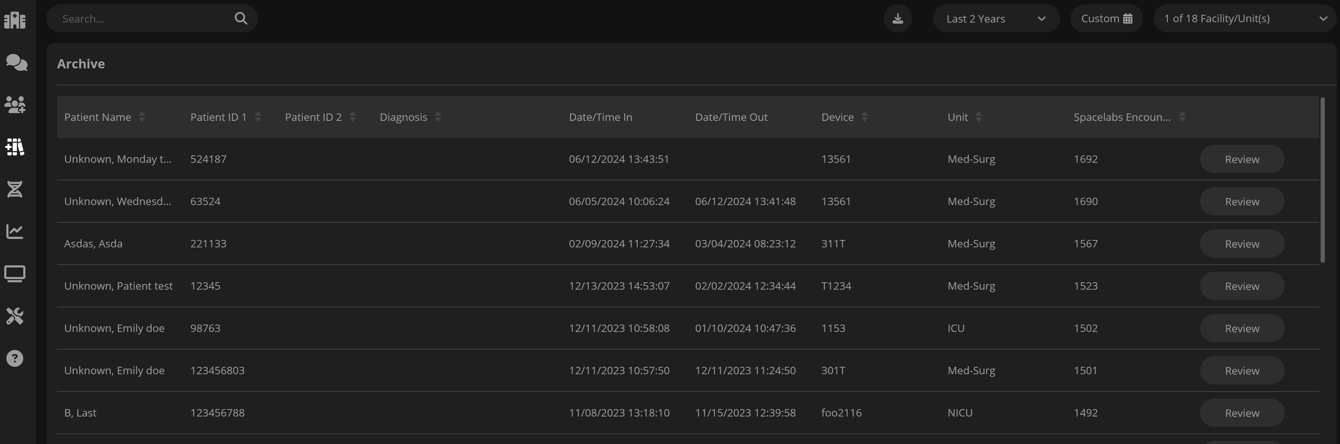The image size is (1340, 444).
Task: Sort by Spacelabs Encounter column
Action: (1182, 117)
